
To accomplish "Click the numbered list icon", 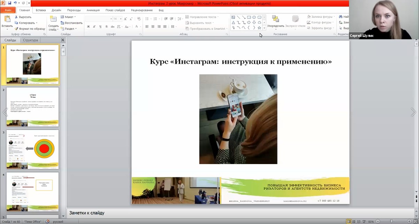I will pos(156,19).
